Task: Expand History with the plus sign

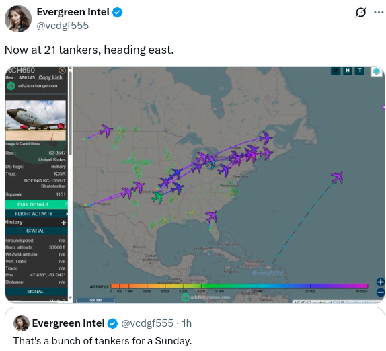Action: [63, 223]
